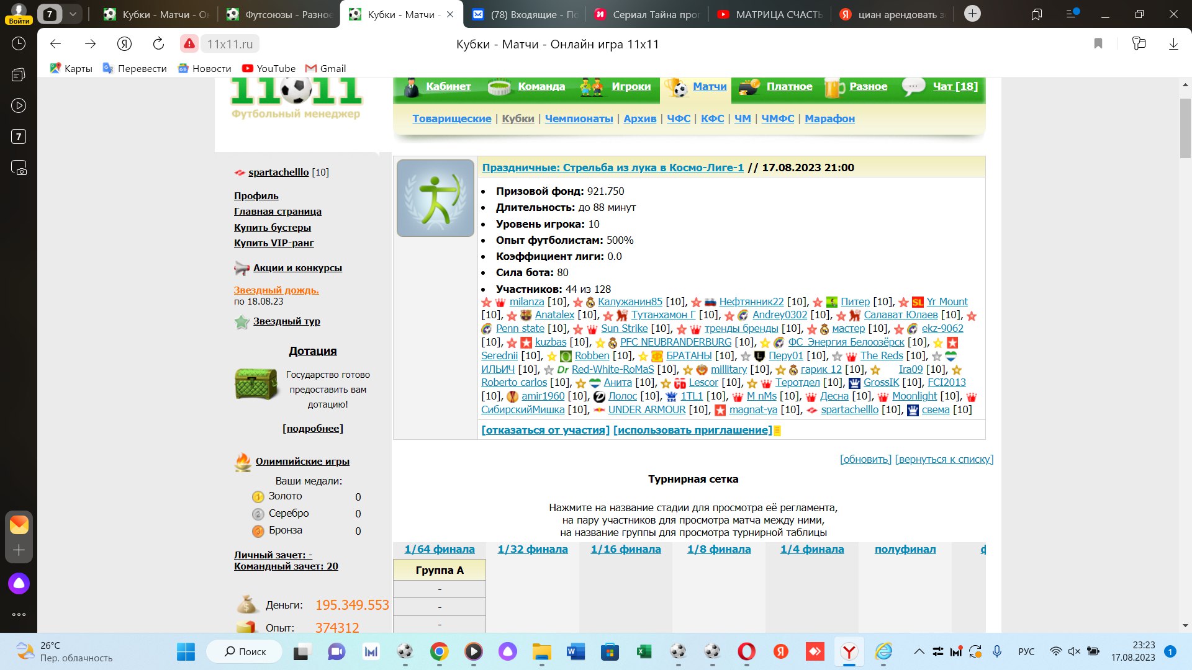The image size is (1192, 670).
Task: Open the Матчи menu tab
Action: coord(709,86)
